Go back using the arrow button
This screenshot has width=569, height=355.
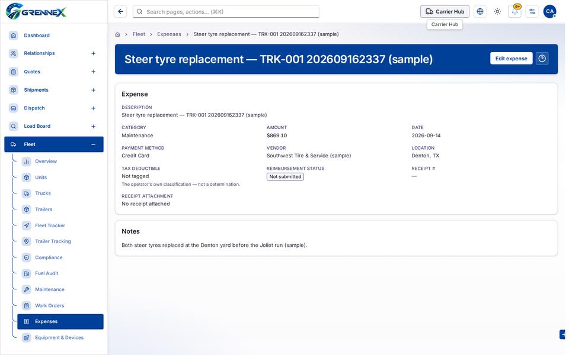tap(120, 12)
